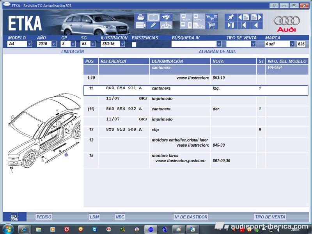Screen dimensions: 312x234
Task: Click the NDC button
Action: click(x=120, y=217)
